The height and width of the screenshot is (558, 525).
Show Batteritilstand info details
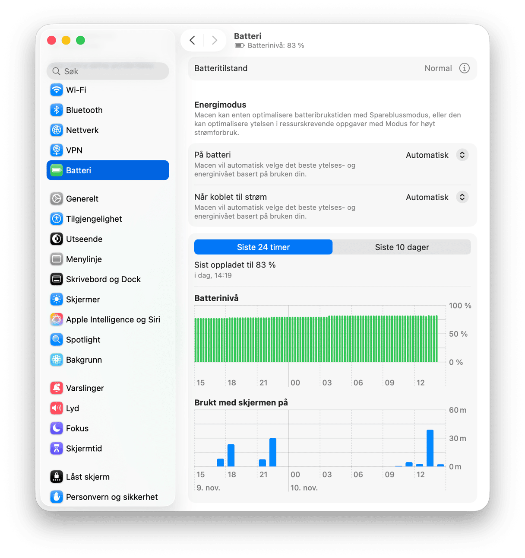pos(465,68)
